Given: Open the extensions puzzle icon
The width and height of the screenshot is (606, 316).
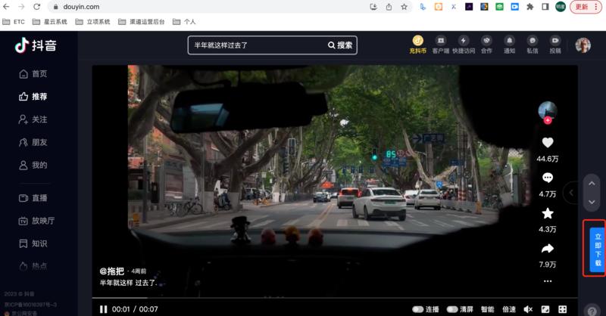Looking at the screenshot, I should click(529, 7).
